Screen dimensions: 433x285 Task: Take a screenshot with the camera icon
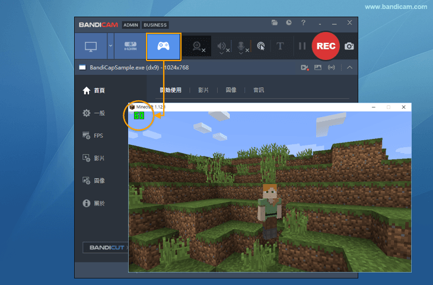pos(349,46)
